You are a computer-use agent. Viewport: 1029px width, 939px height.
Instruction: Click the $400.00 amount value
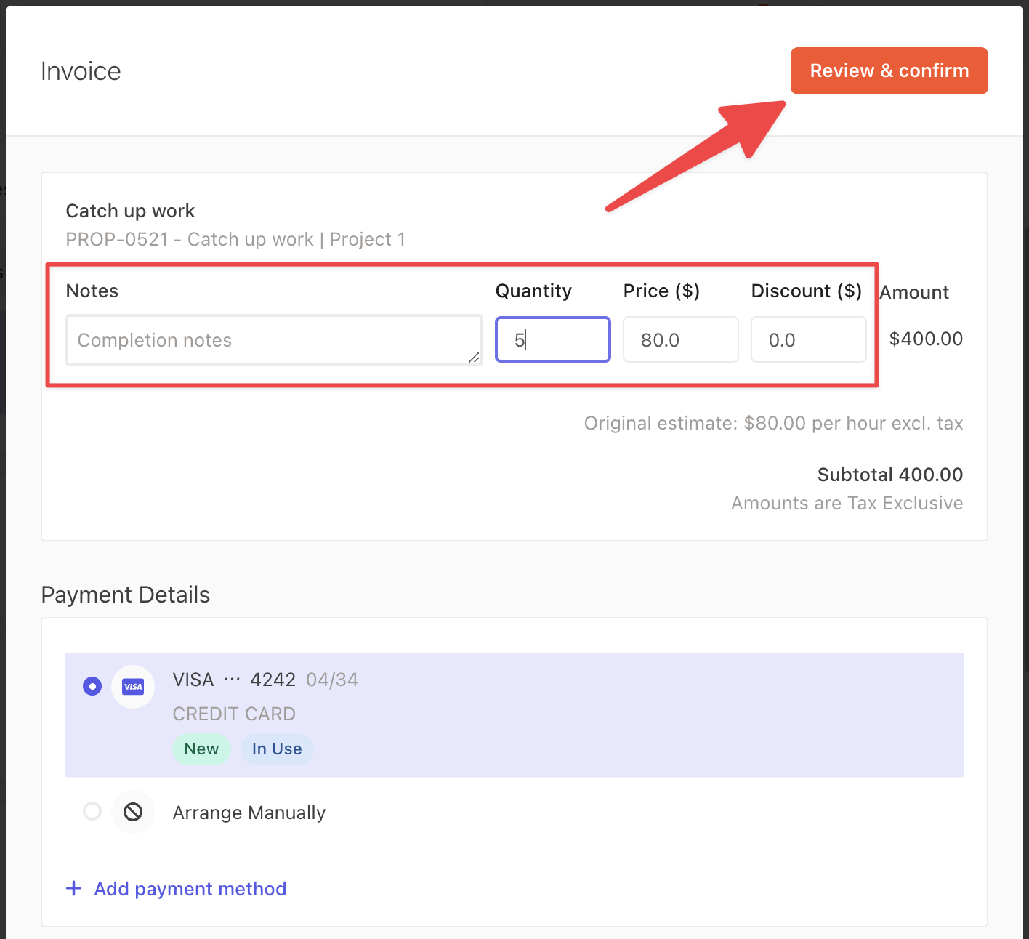(926, 339)
